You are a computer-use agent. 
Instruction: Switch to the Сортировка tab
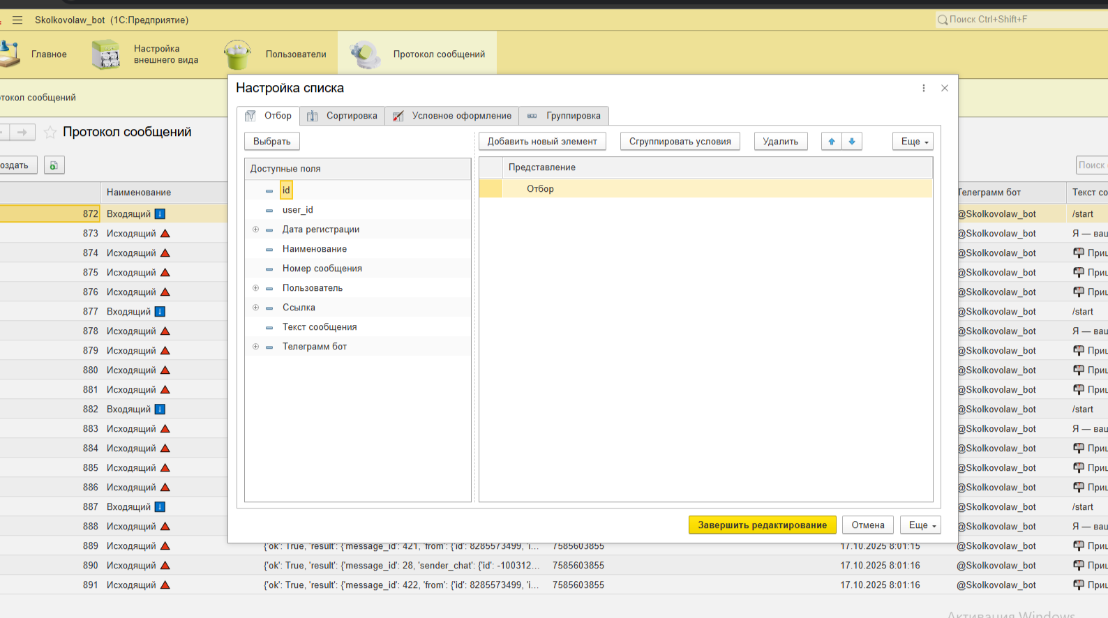click(343, 116)
